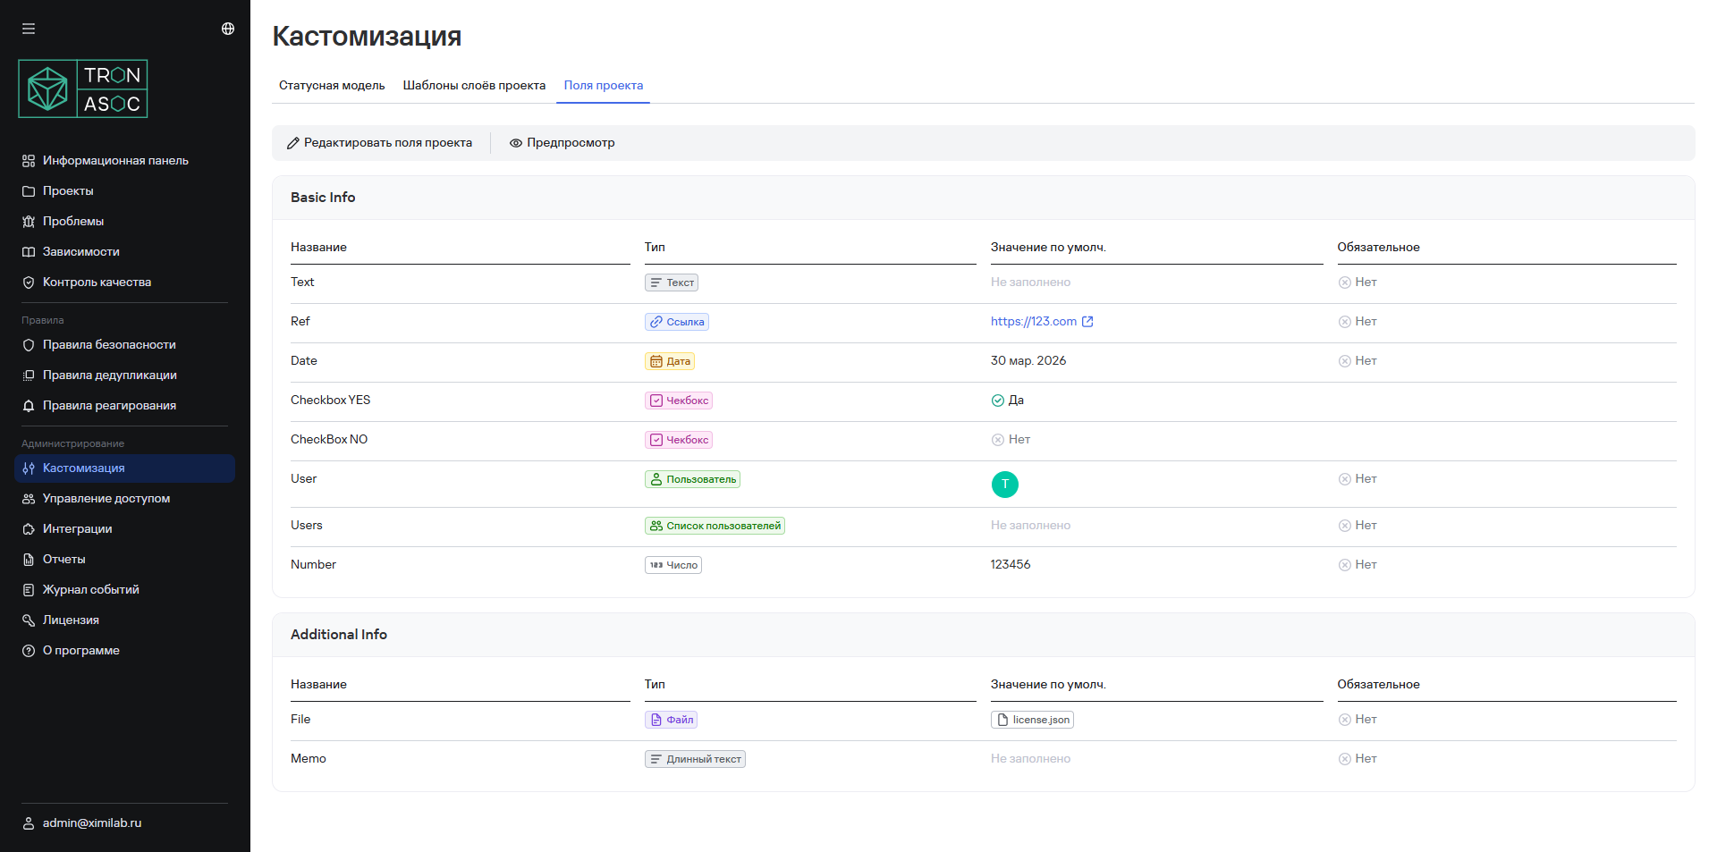Collapse the Additional Info section header
The height and width of the screenshot is (852, 1717).
[x=339, y=635]
